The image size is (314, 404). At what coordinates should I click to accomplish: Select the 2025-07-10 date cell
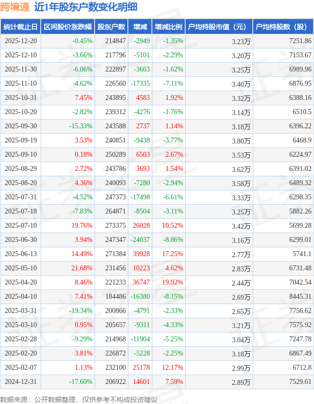(x=21, y=226)
